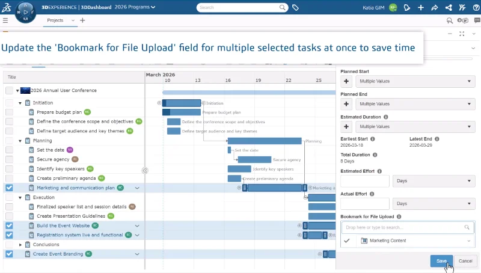This screenshot has width=481, height=273.
Task: Uncheck Create Event Branding checkbox
Action: [9, 254]
